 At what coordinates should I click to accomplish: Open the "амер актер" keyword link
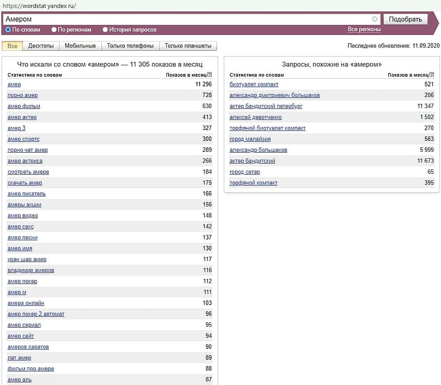pos(22,117)
